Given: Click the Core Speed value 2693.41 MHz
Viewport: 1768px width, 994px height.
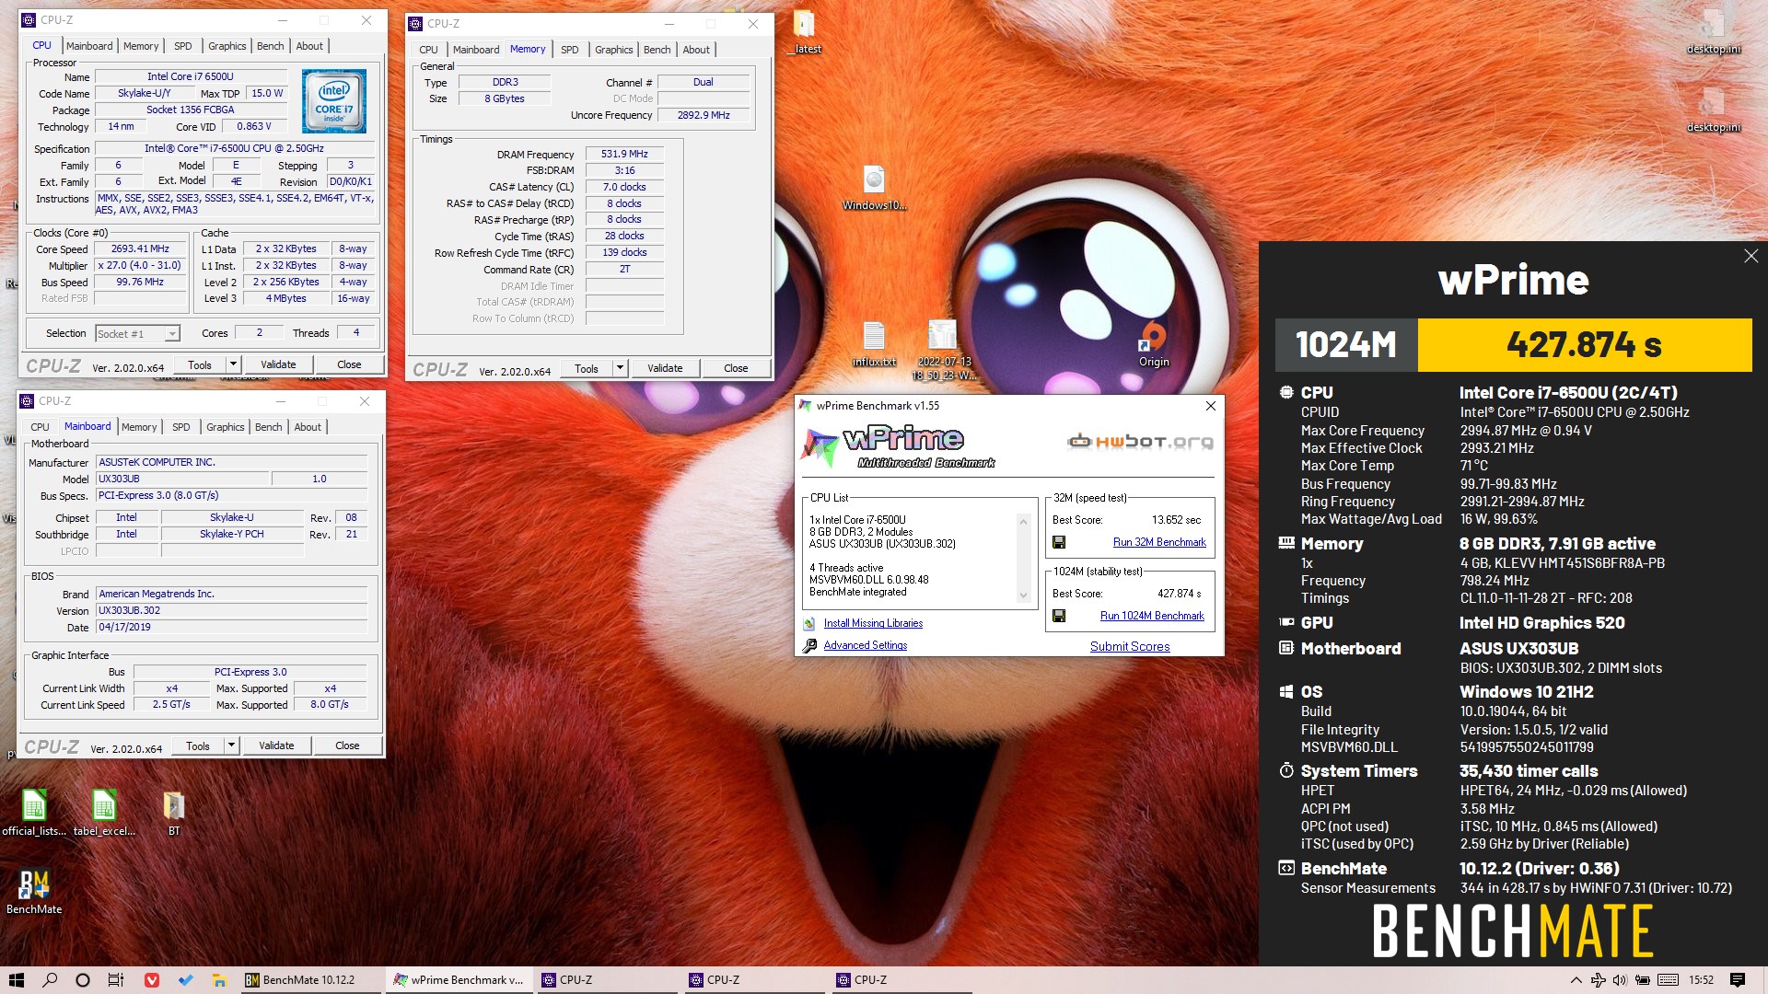Looking at the screenshot, I should 140,248.
